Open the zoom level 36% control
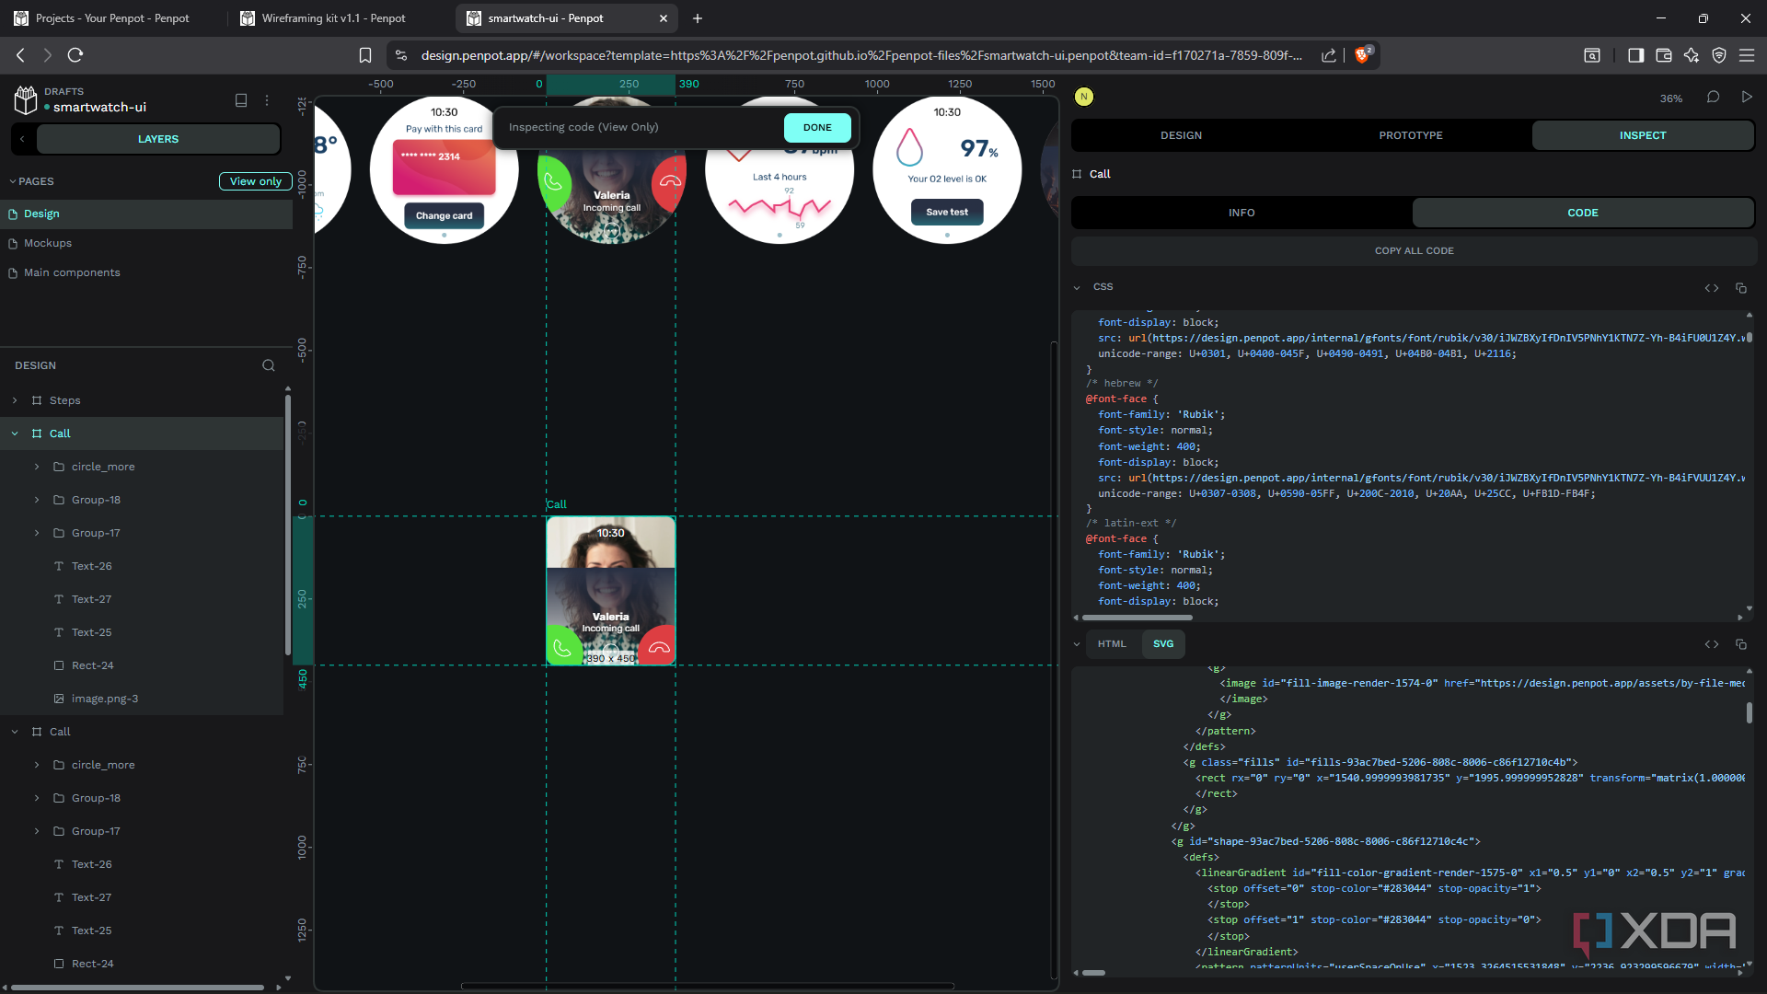The height and width of the screenshot is (994, 1767). (x=1671, y=98)
